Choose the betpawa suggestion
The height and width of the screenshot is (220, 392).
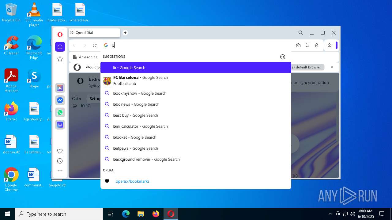tap(196, 148)
